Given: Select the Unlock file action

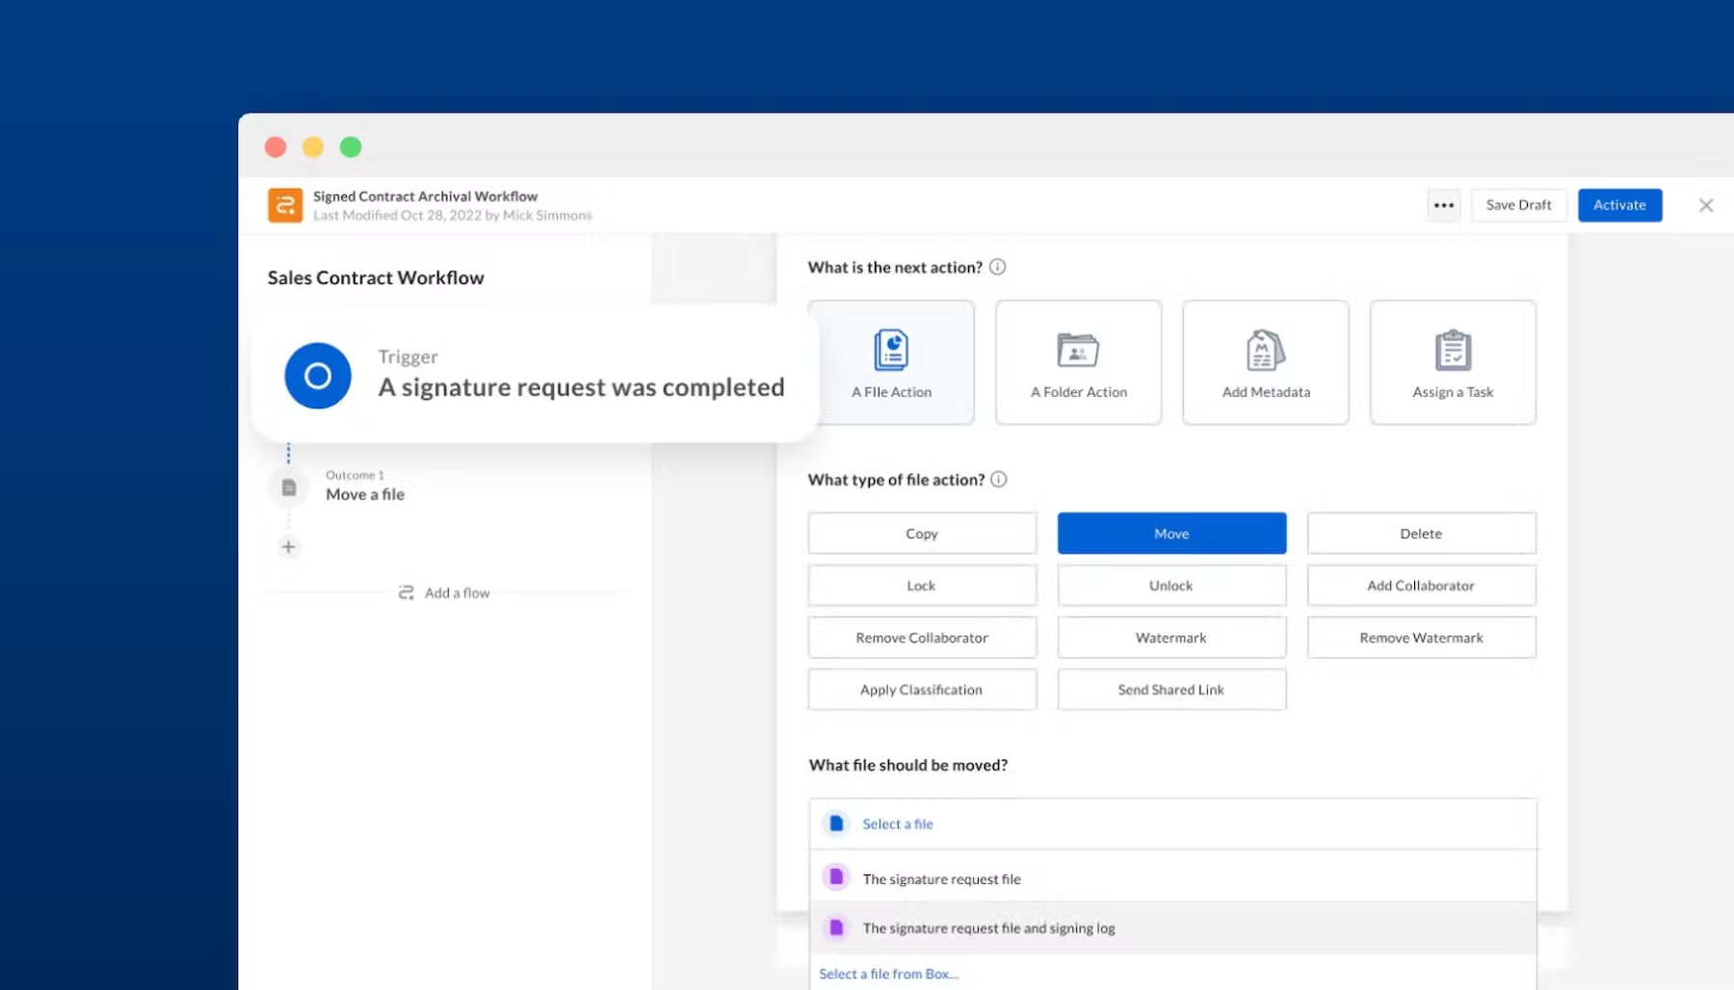Looking at the screenshot, I should click(x=1171, y=586).
